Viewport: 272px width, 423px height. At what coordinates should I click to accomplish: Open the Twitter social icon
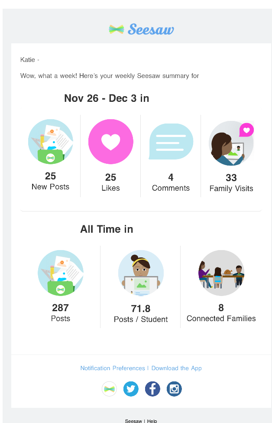point(131,389)
